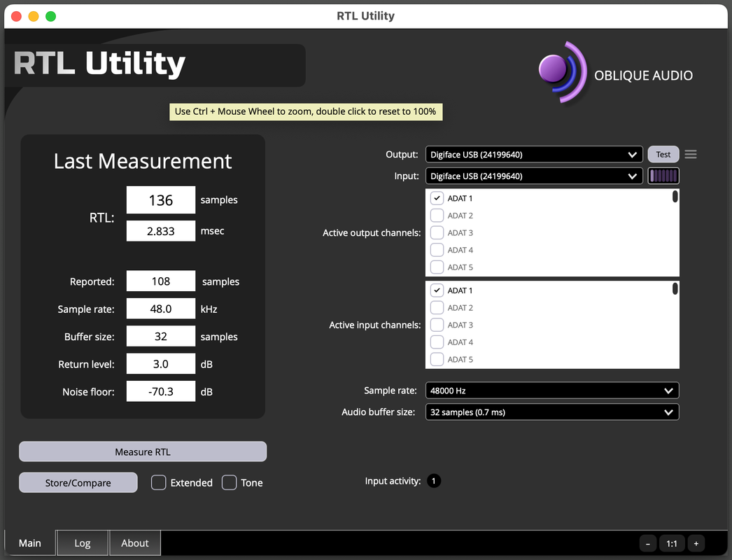Enable ADAT 5 in active input channels
The height and width of the screenshot is (560, 732).
pos(437,359)
